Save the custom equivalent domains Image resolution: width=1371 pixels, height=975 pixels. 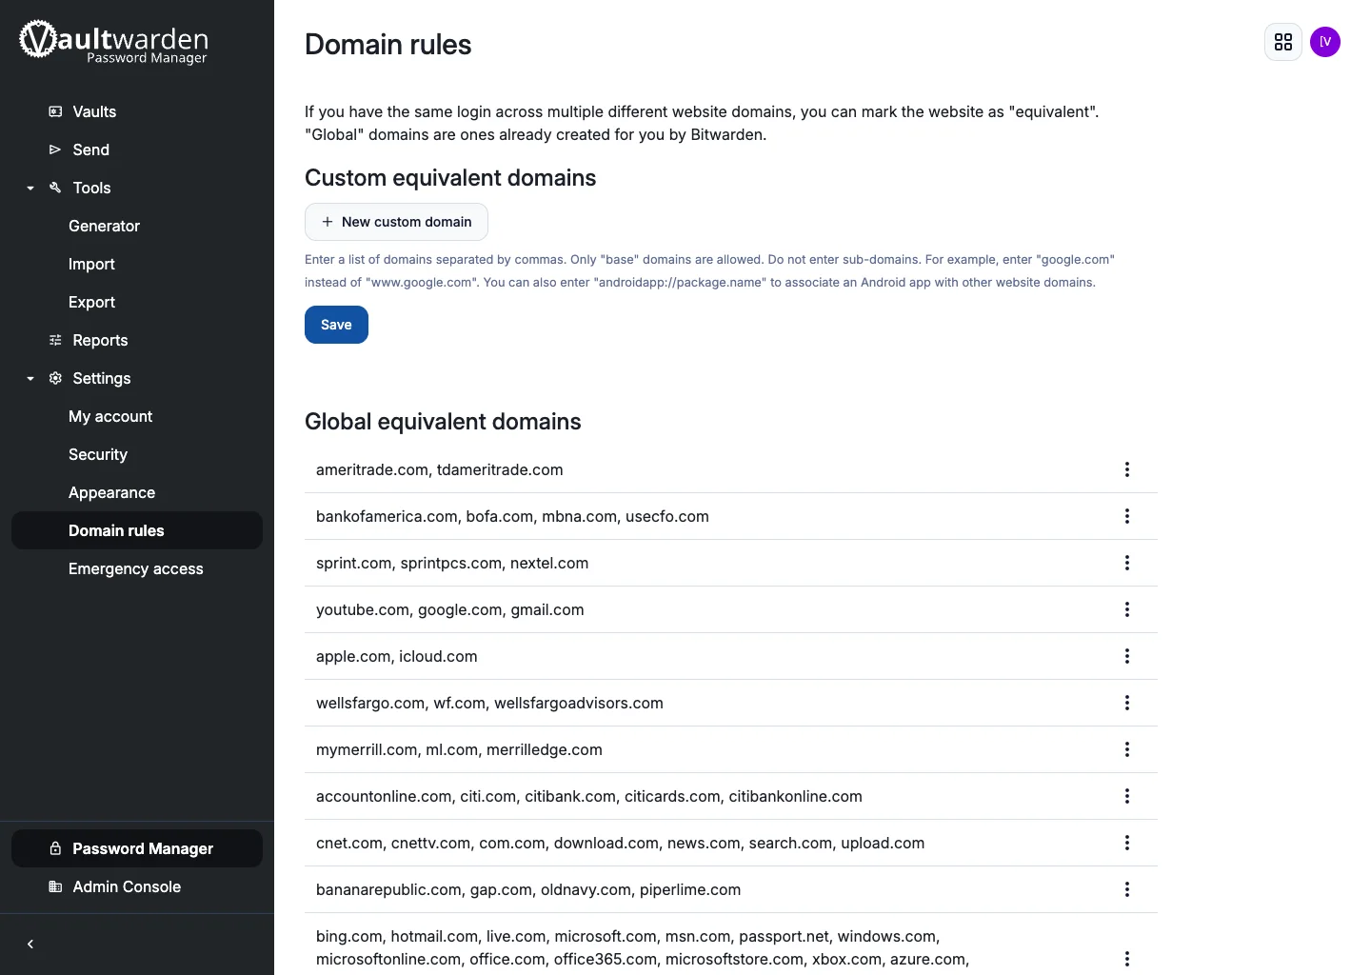click(336, 325)
